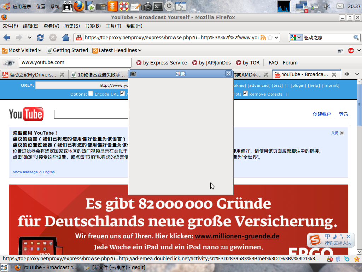Open the 历史(S) menu
This screenshot has width=362, height=272.
click(x=72, y=26)
